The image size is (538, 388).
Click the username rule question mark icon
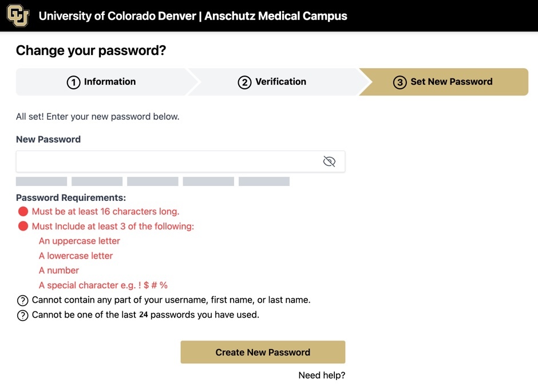click(x=23, y=300)
